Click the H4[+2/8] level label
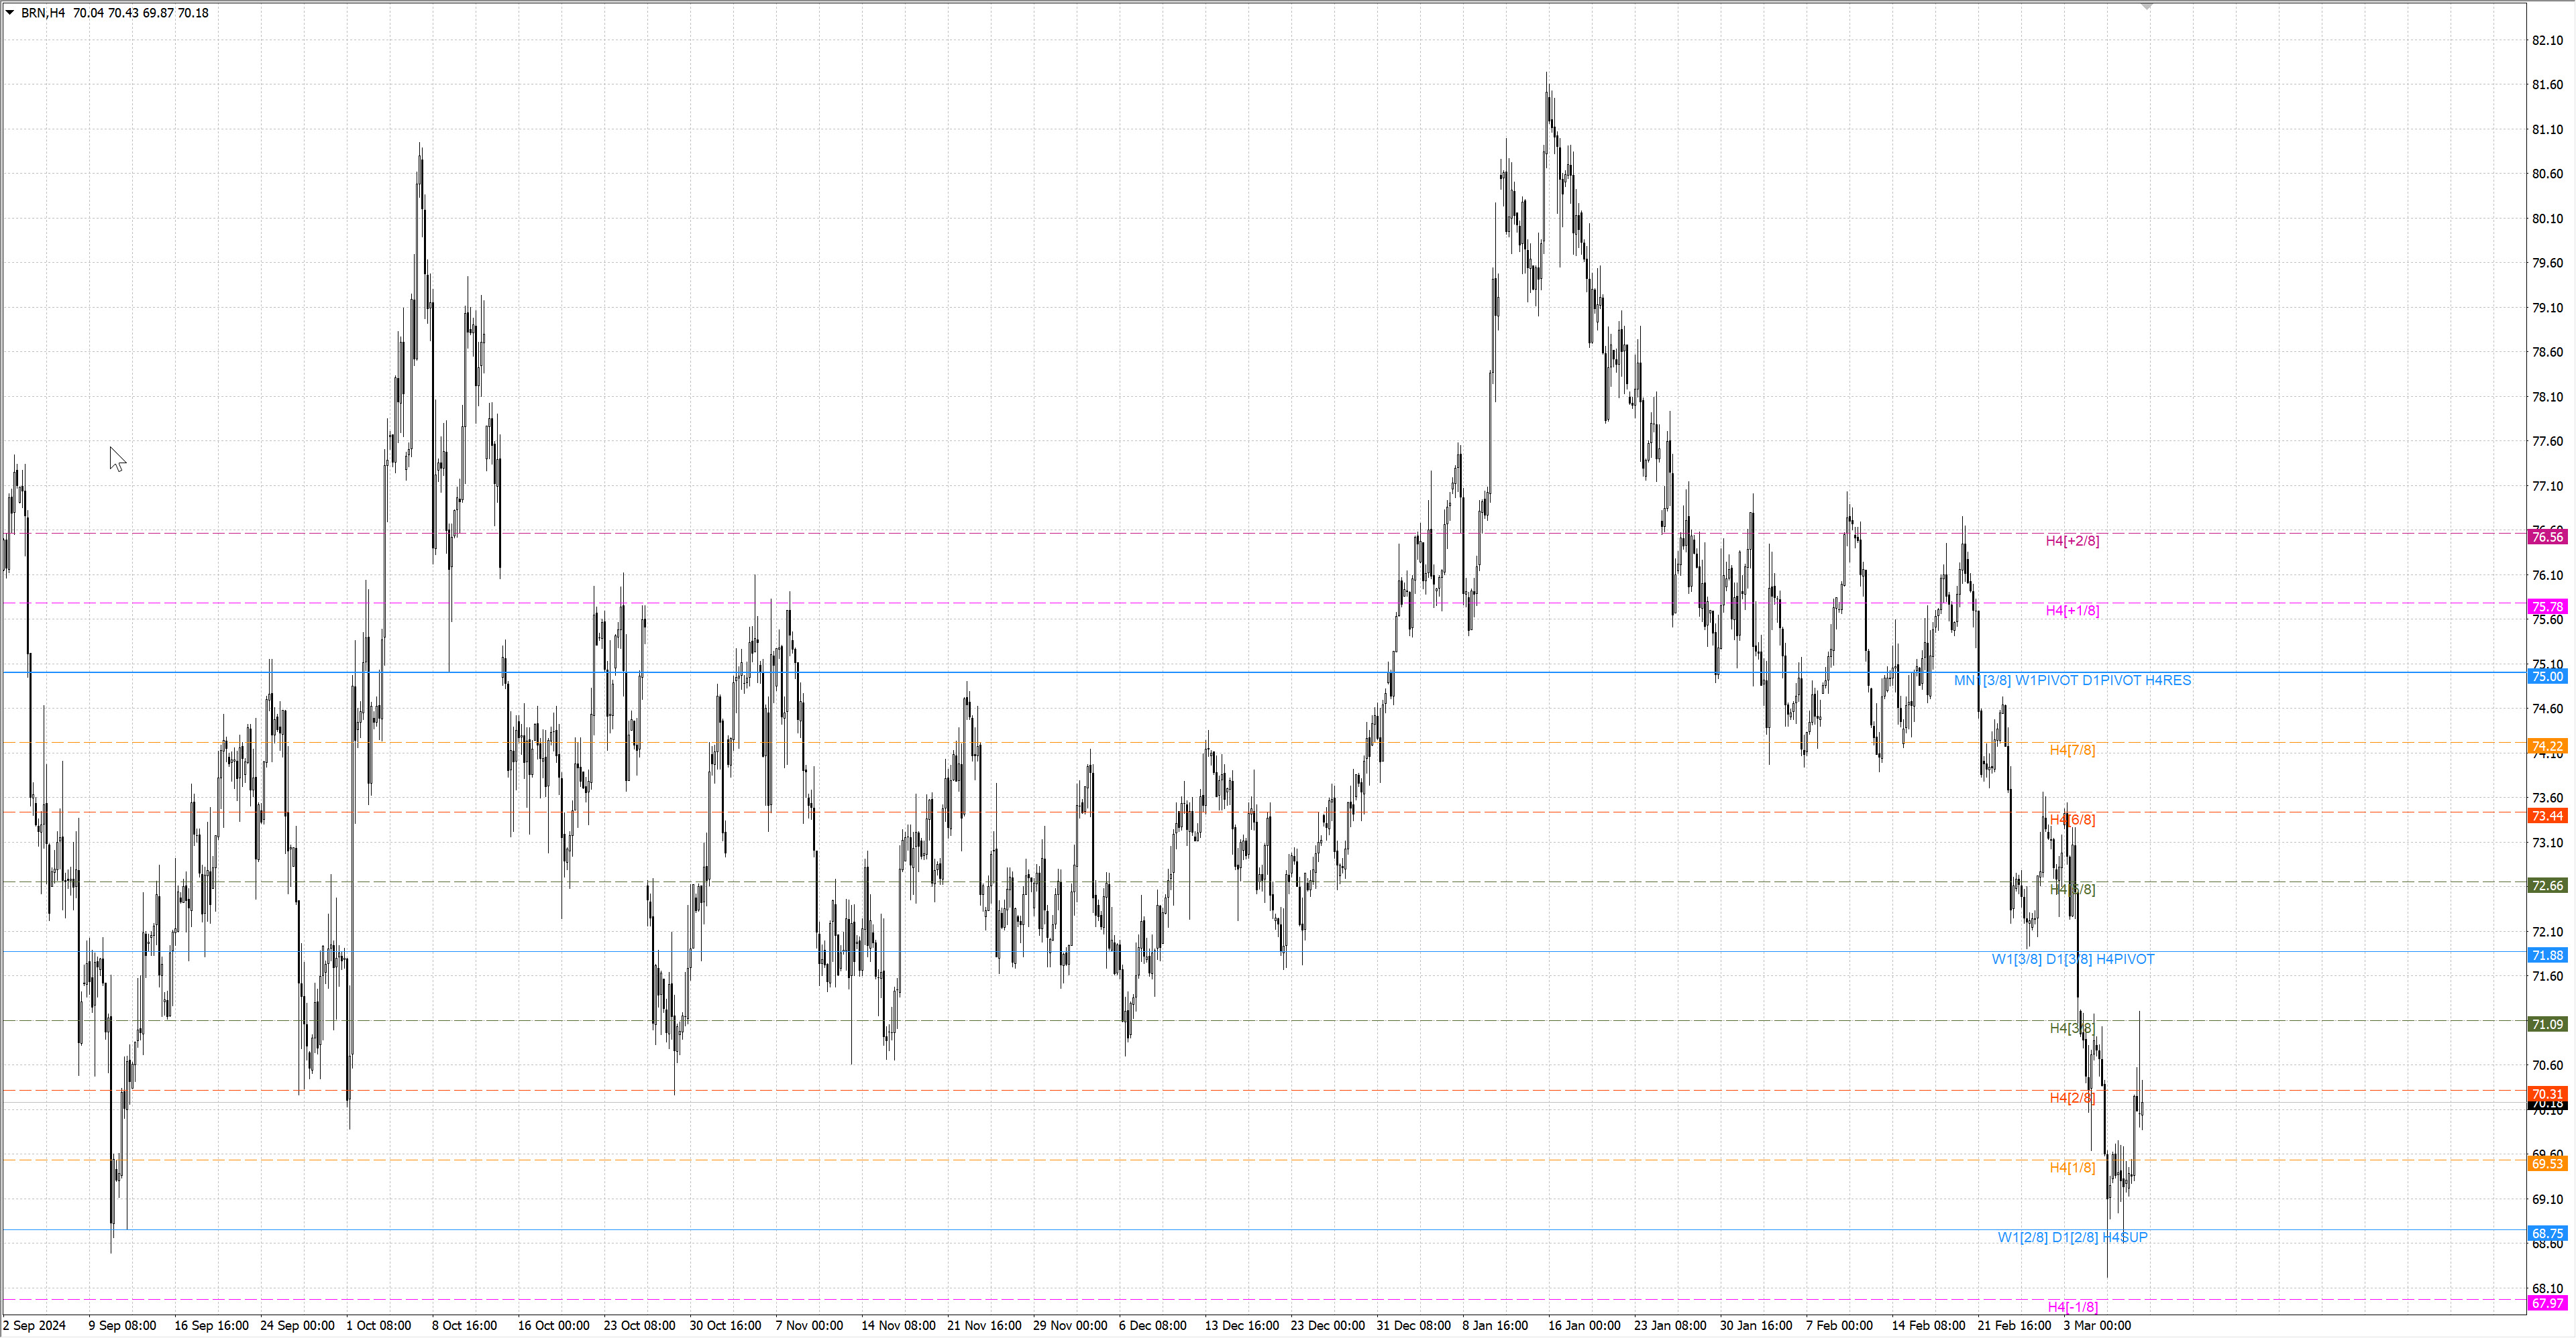 [2072, 540]
